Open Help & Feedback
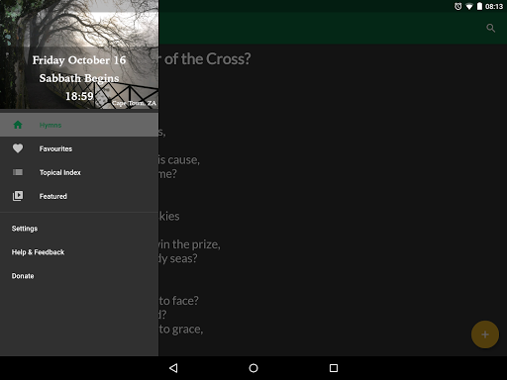The image size is (507, 380). point(38,252)
